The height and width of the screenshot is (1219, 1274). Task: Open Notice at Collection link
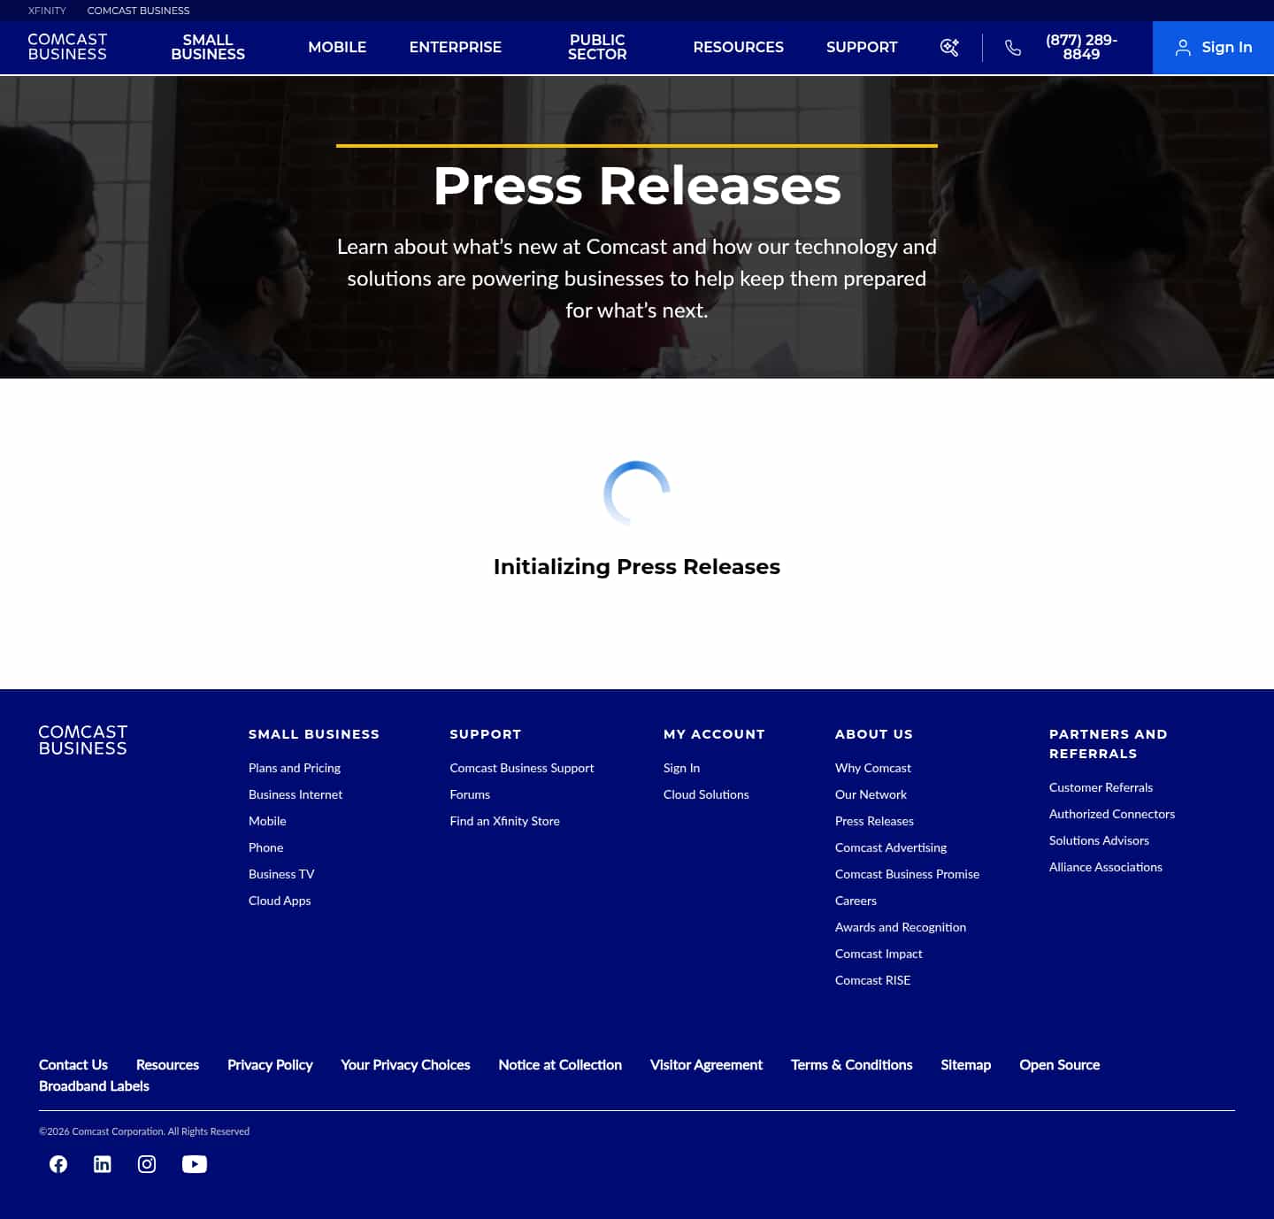560,1065
